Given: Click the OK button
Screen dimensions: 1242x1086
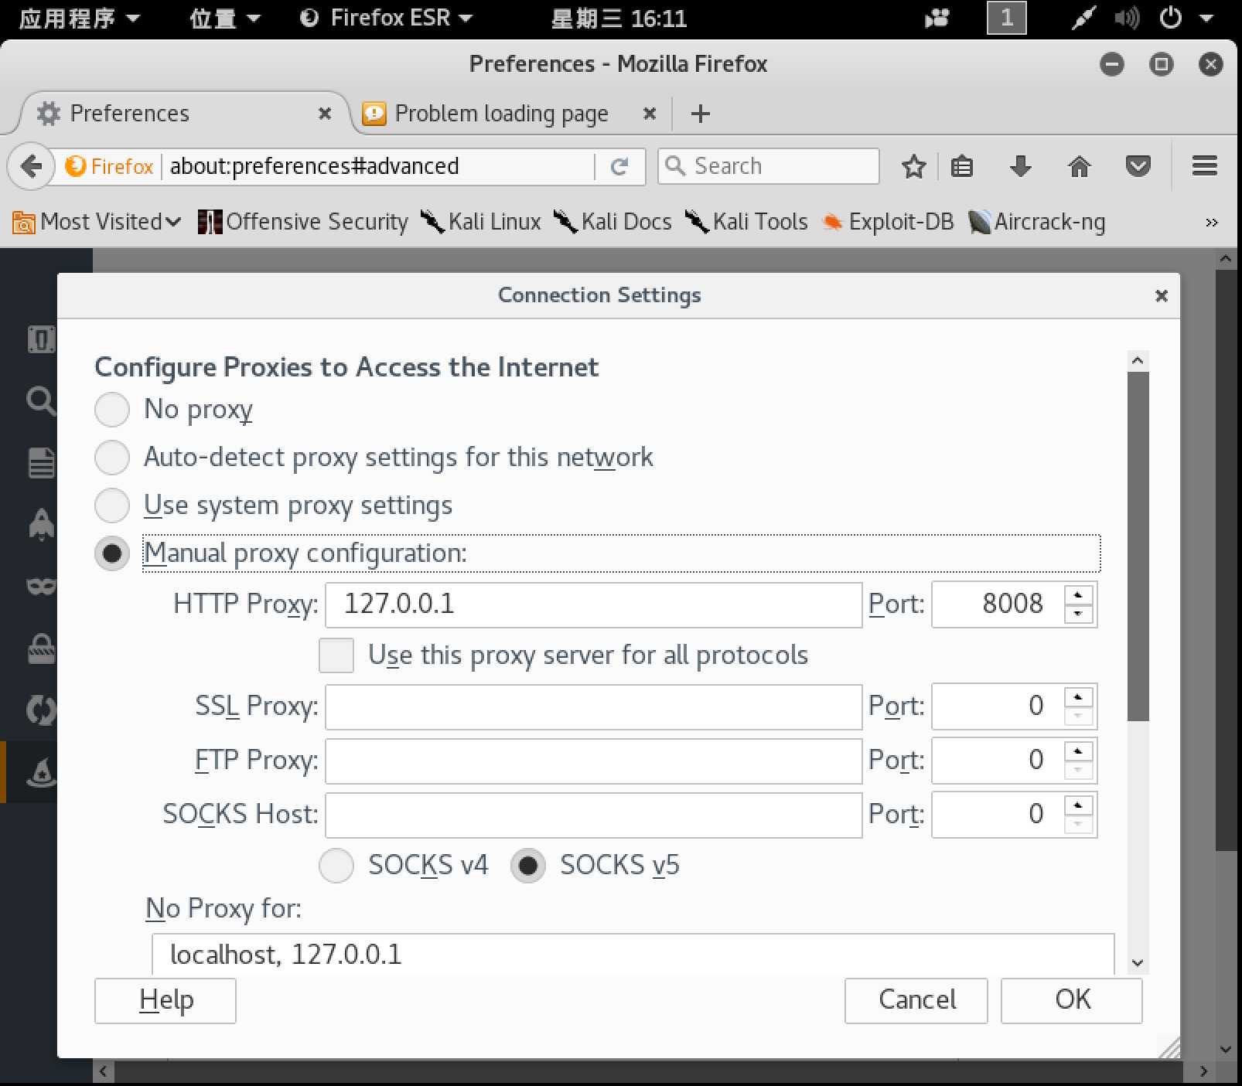Looking at the screenshot, I should pos(1071,1000).
